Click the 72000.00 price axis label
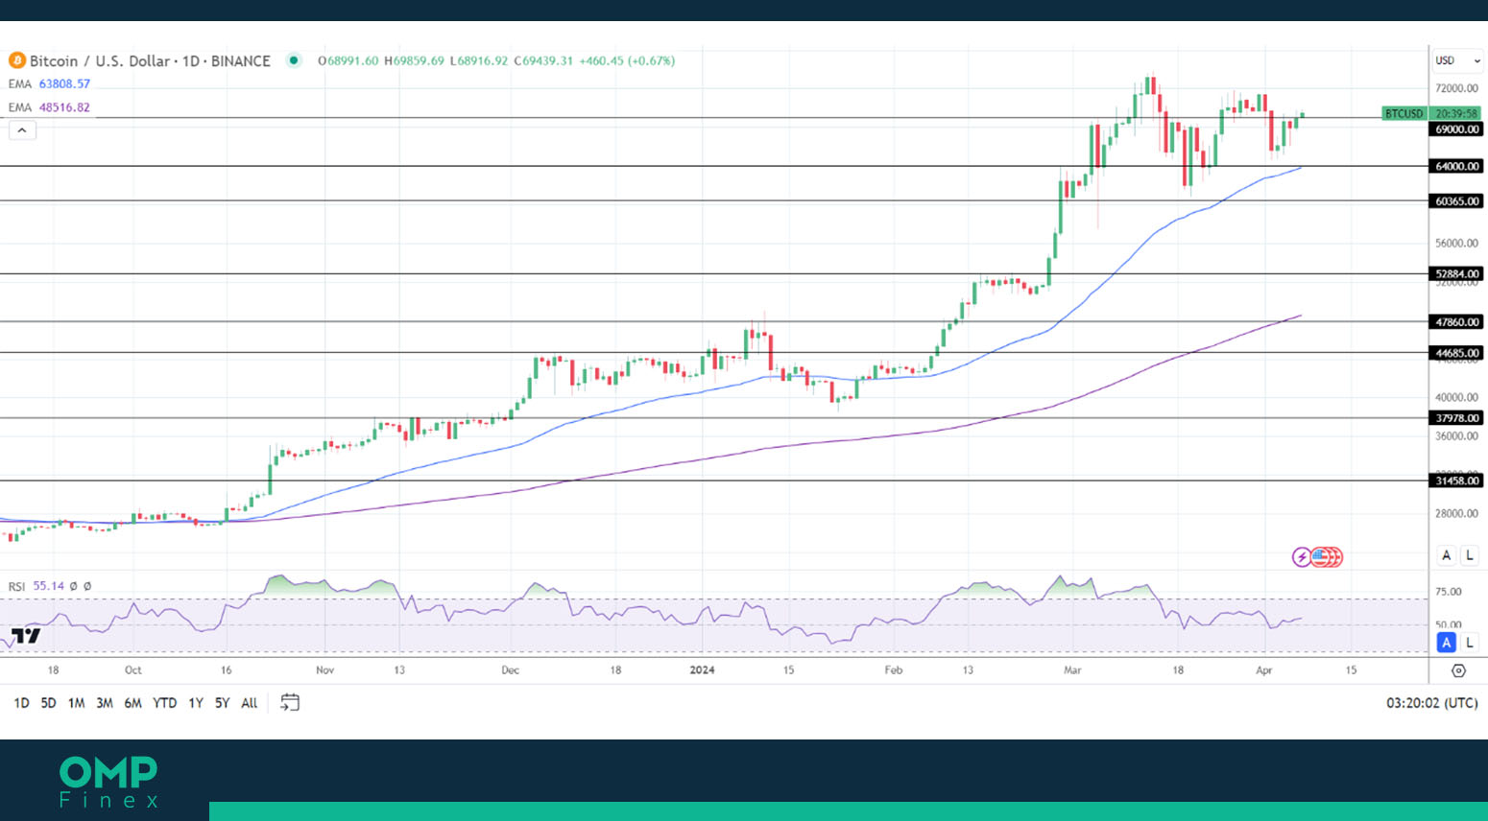This screenshot has width=1488, height=821. pos(1456,88)
